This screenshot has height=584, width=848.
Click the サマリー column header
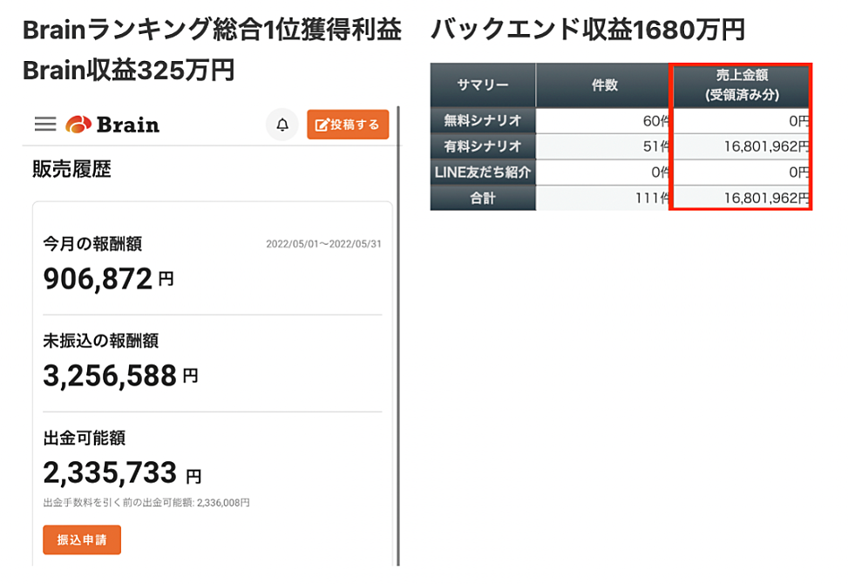tap(483, 85)
